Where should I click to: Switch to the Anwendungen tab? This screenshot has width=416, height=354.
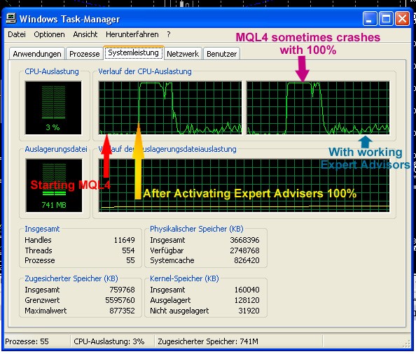click(37, 54)
